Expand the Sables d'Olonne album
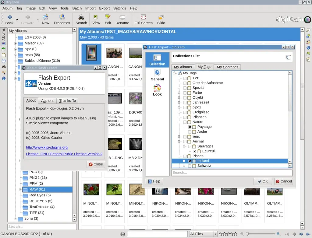Viewport: 312px width, 238px height. (x=15, y=61)
